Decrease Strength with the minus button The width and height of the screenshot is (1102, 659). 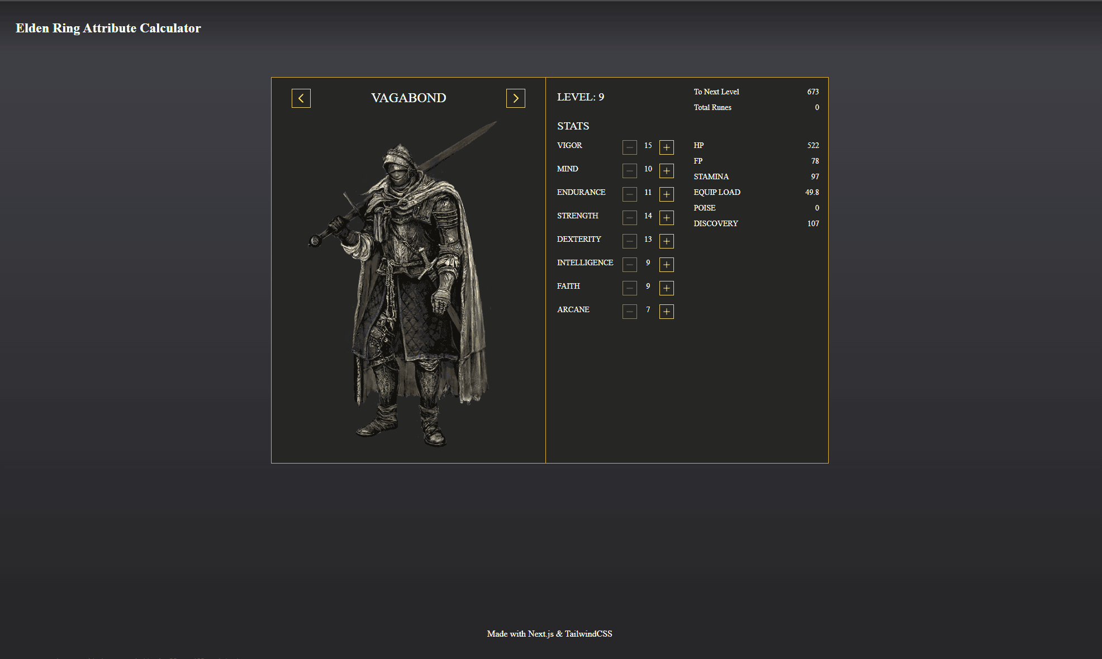[629, 218]
